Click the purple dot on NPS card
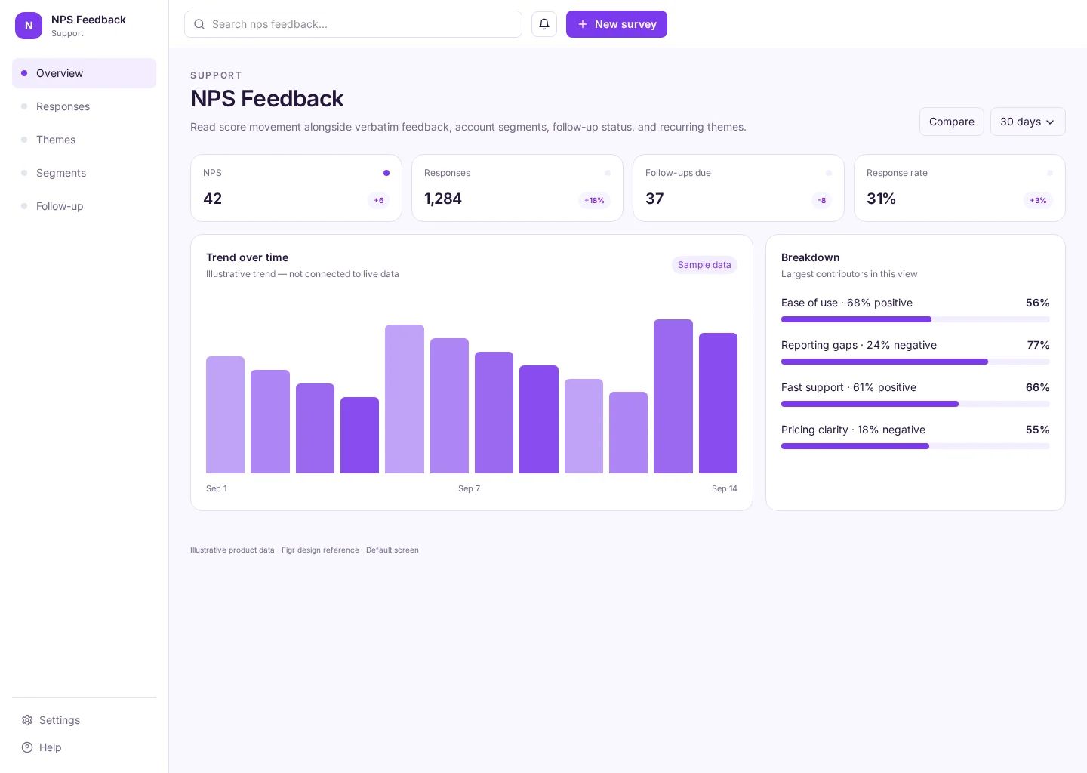This screenshot has width=1087, height=773. (386, 173)
